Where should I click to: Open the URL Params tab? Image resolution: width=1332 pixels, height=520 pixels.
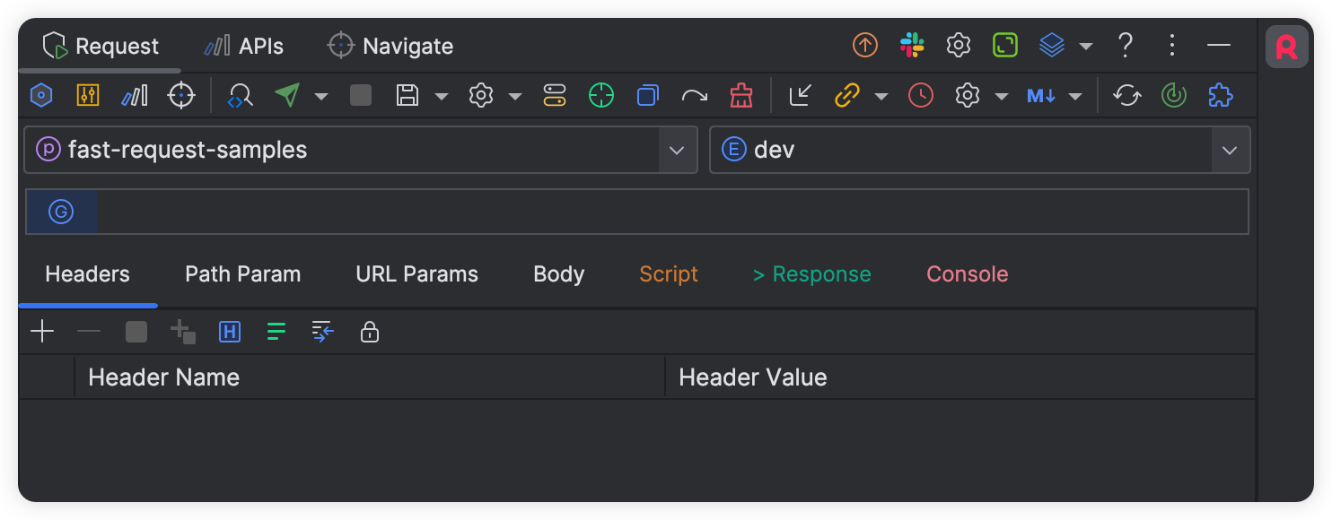pos(416,274)
